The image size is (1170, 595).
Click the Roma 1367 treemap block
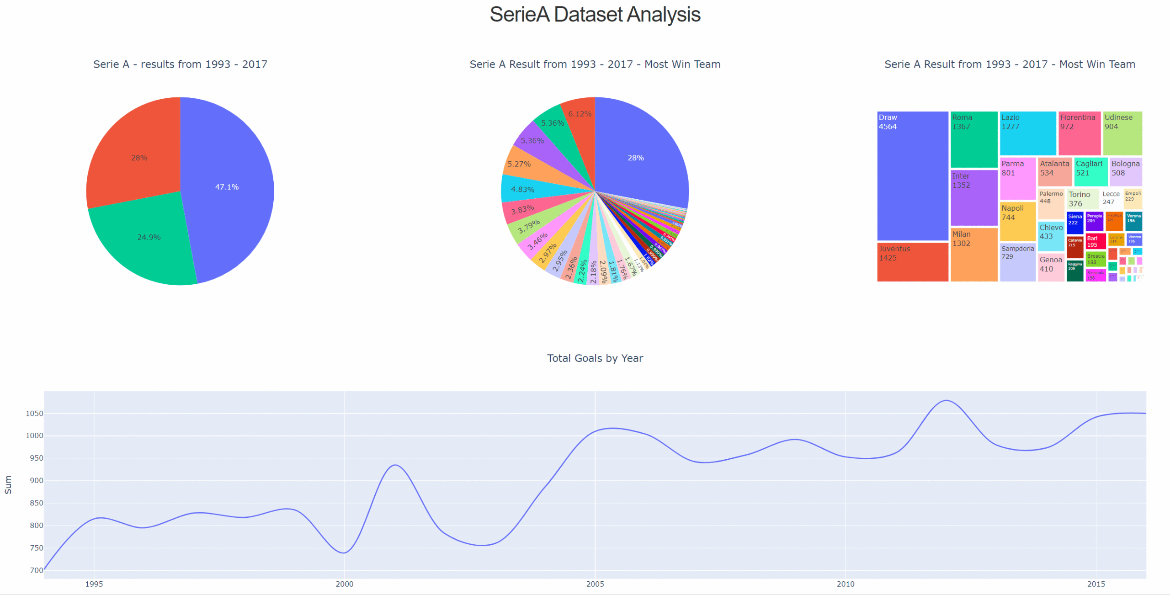click(973, 139)
